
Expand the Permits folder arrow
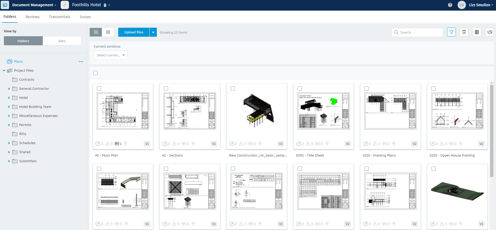coord(9,125)
